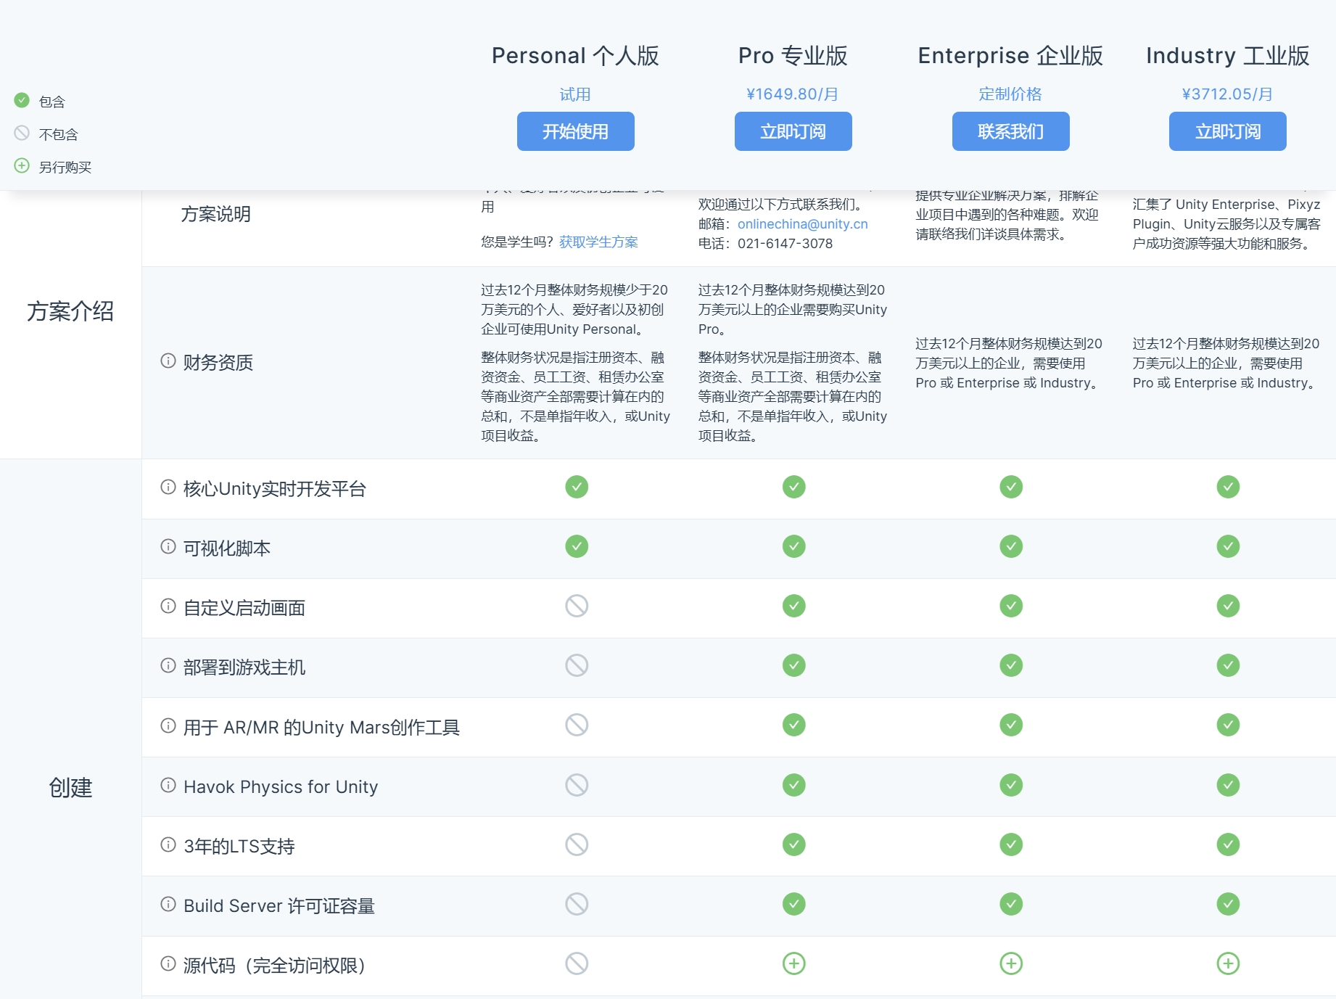Click the 试用 text under Personal
Screen dimensions: 1336x999
click(575, 94)
